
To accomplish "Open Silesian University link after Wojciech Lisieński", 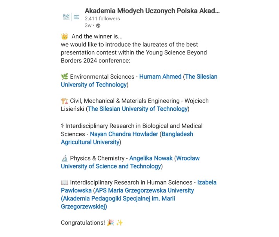I will tap(138, 109).
